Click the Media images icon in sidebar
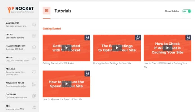 click(34, 59)
